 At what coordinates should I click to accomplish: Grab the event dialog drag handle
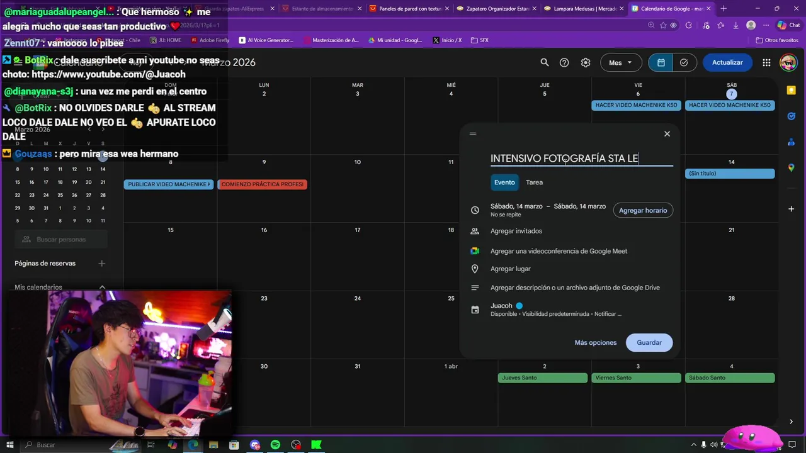473,133
